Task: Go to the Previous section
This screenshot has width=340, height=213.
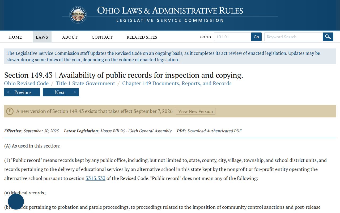Action: pos(22,92)
